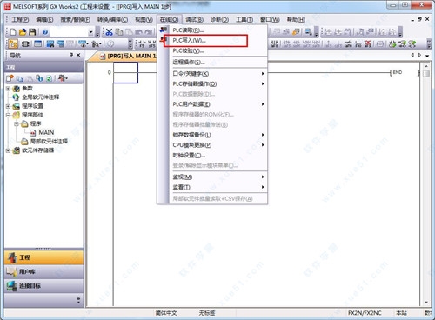Viewport: 435px width, 320px height.
Task: Choose PLC读取(R)... from the Online menu
Action: click(x=218, y=30)
